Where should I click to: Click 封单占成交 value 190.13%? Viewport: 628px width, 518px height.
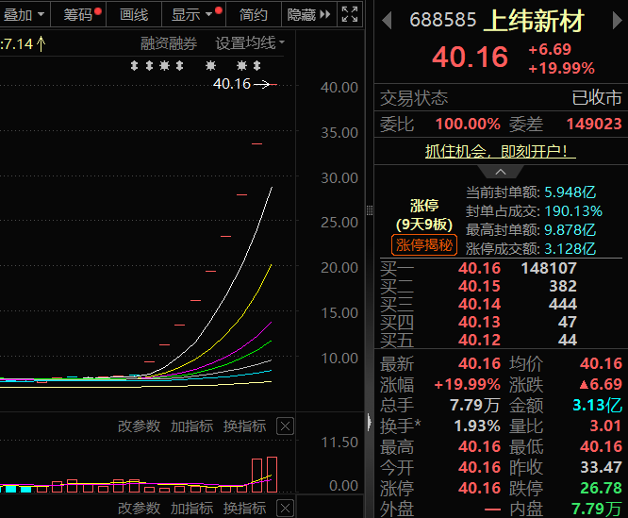pos(573,211)
